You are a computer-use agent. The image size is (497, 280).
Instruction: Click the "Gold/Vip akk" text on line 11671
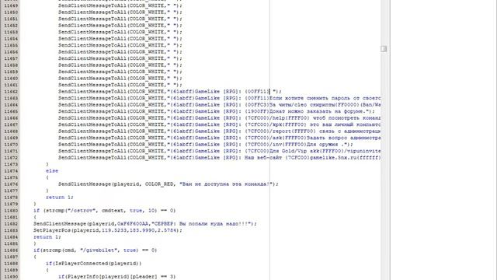point(300,151)
